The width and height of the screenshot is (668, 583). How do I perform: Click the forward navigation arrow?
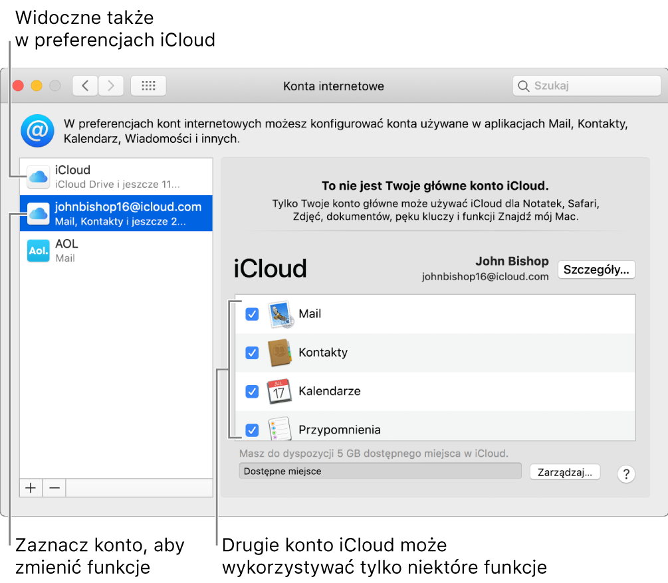click(110, 86)
